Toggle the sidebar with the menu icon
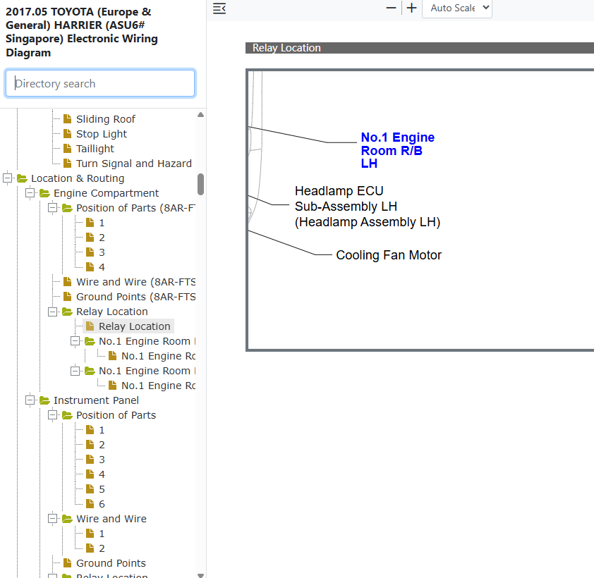Viewport: 594px width, 578px height. pos(219,8)
